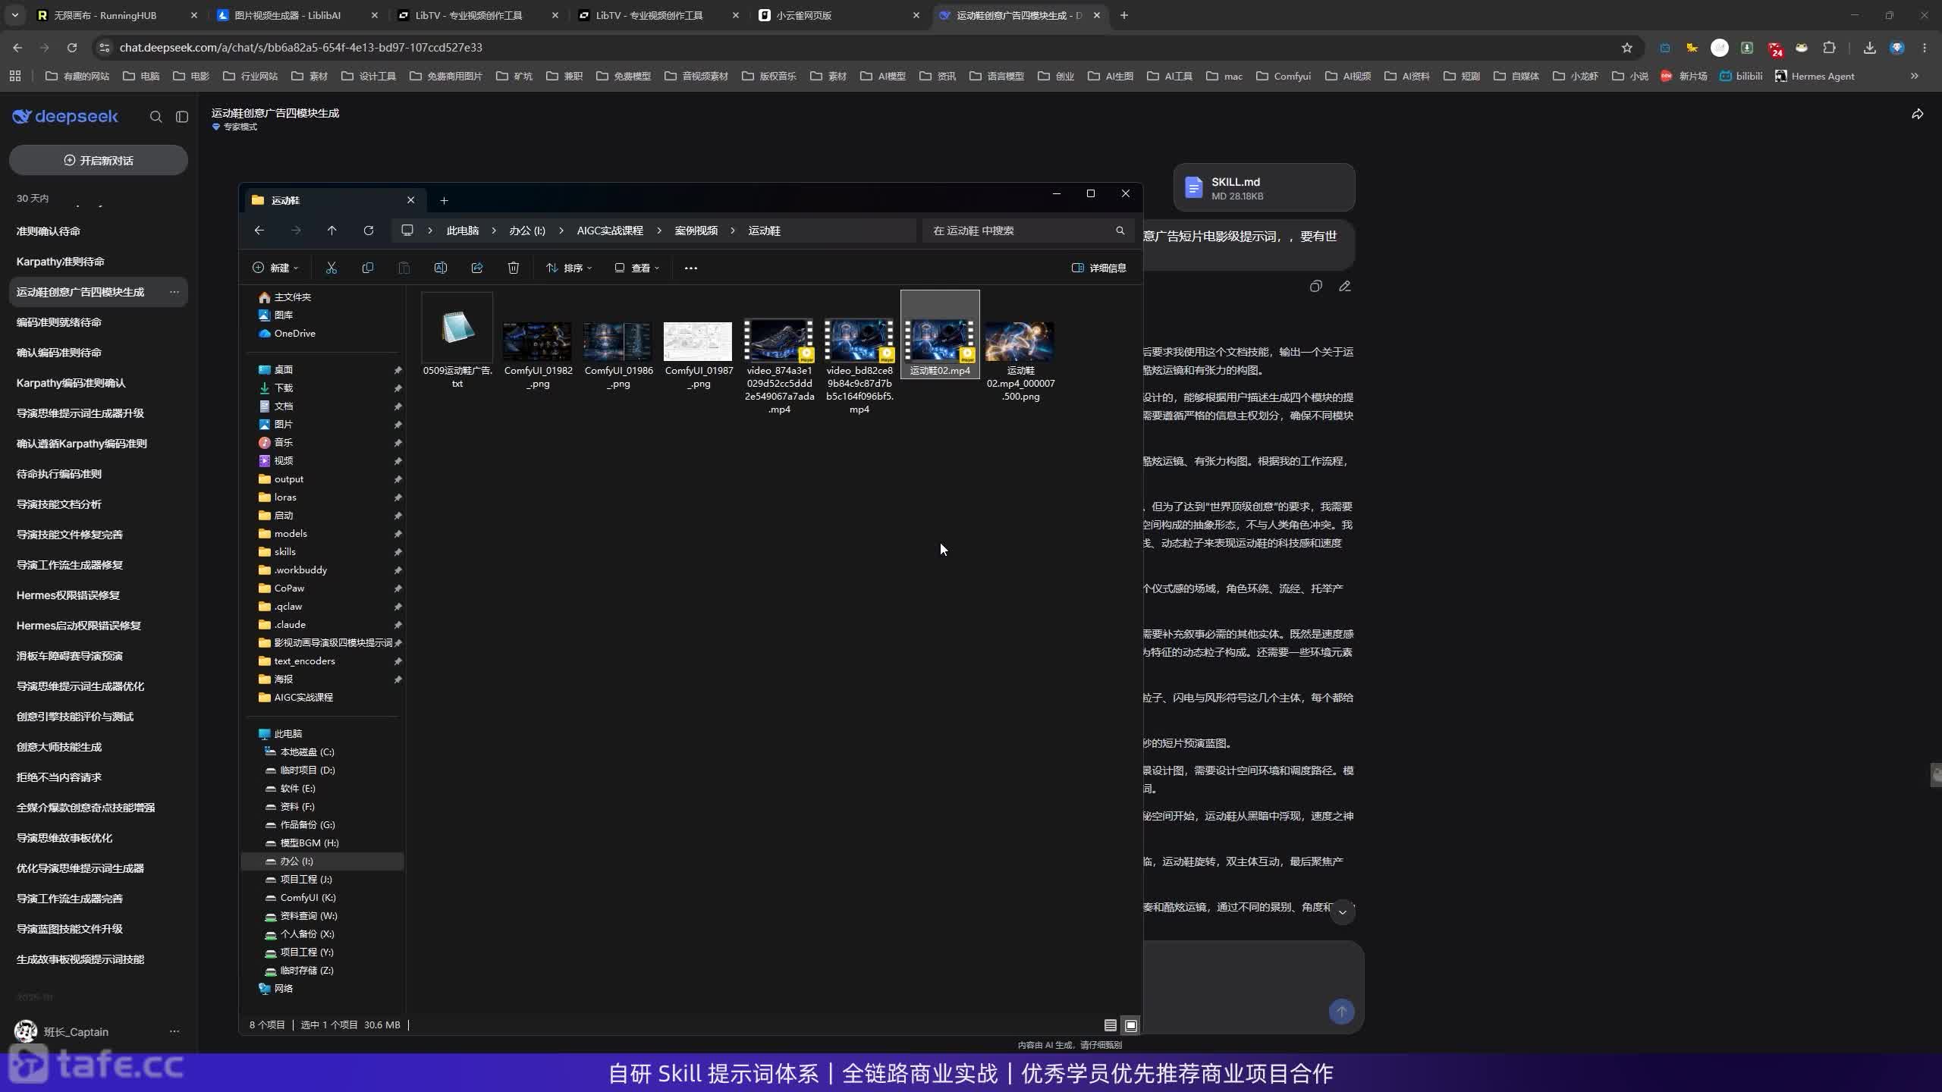
Task: Click search magnifier in Explorer search box
Action: pos(1120,231)
